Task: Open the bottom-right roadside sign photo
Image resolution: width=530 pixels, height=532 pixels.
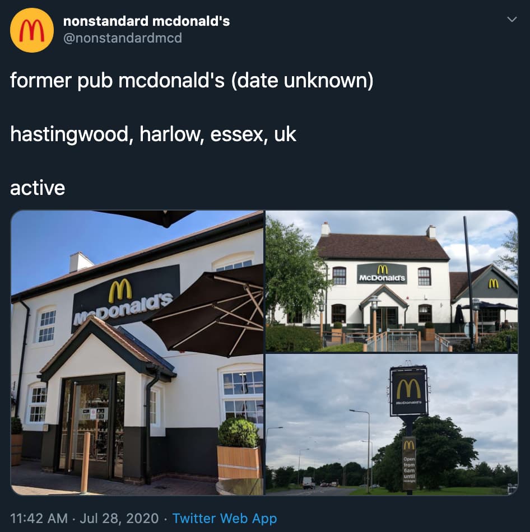Action: tap(392, 424)
